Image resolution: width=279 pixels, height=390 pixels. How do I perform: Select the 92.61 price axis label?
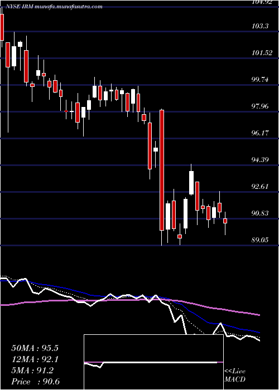(261, 186)
